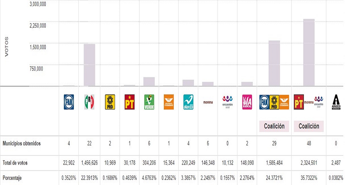The width and height of the screenshot is (345, 185).
Task: Click the standalone Encuentro Social logo
Action: (x=227, y=102)
